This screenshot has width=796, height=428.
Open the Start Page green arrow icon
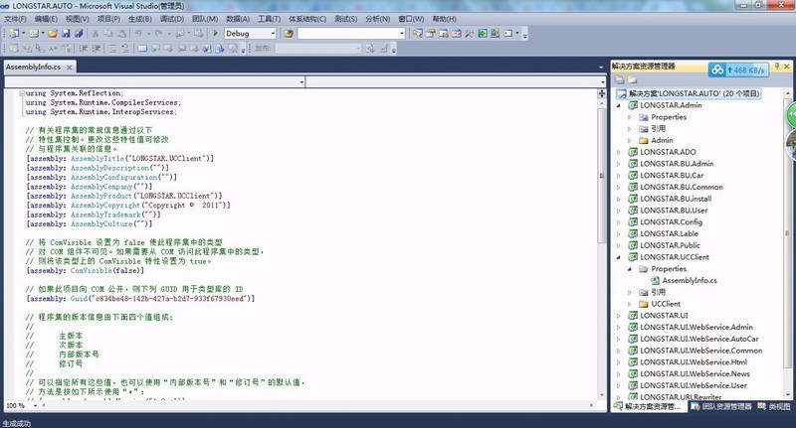tap(482, 34)
